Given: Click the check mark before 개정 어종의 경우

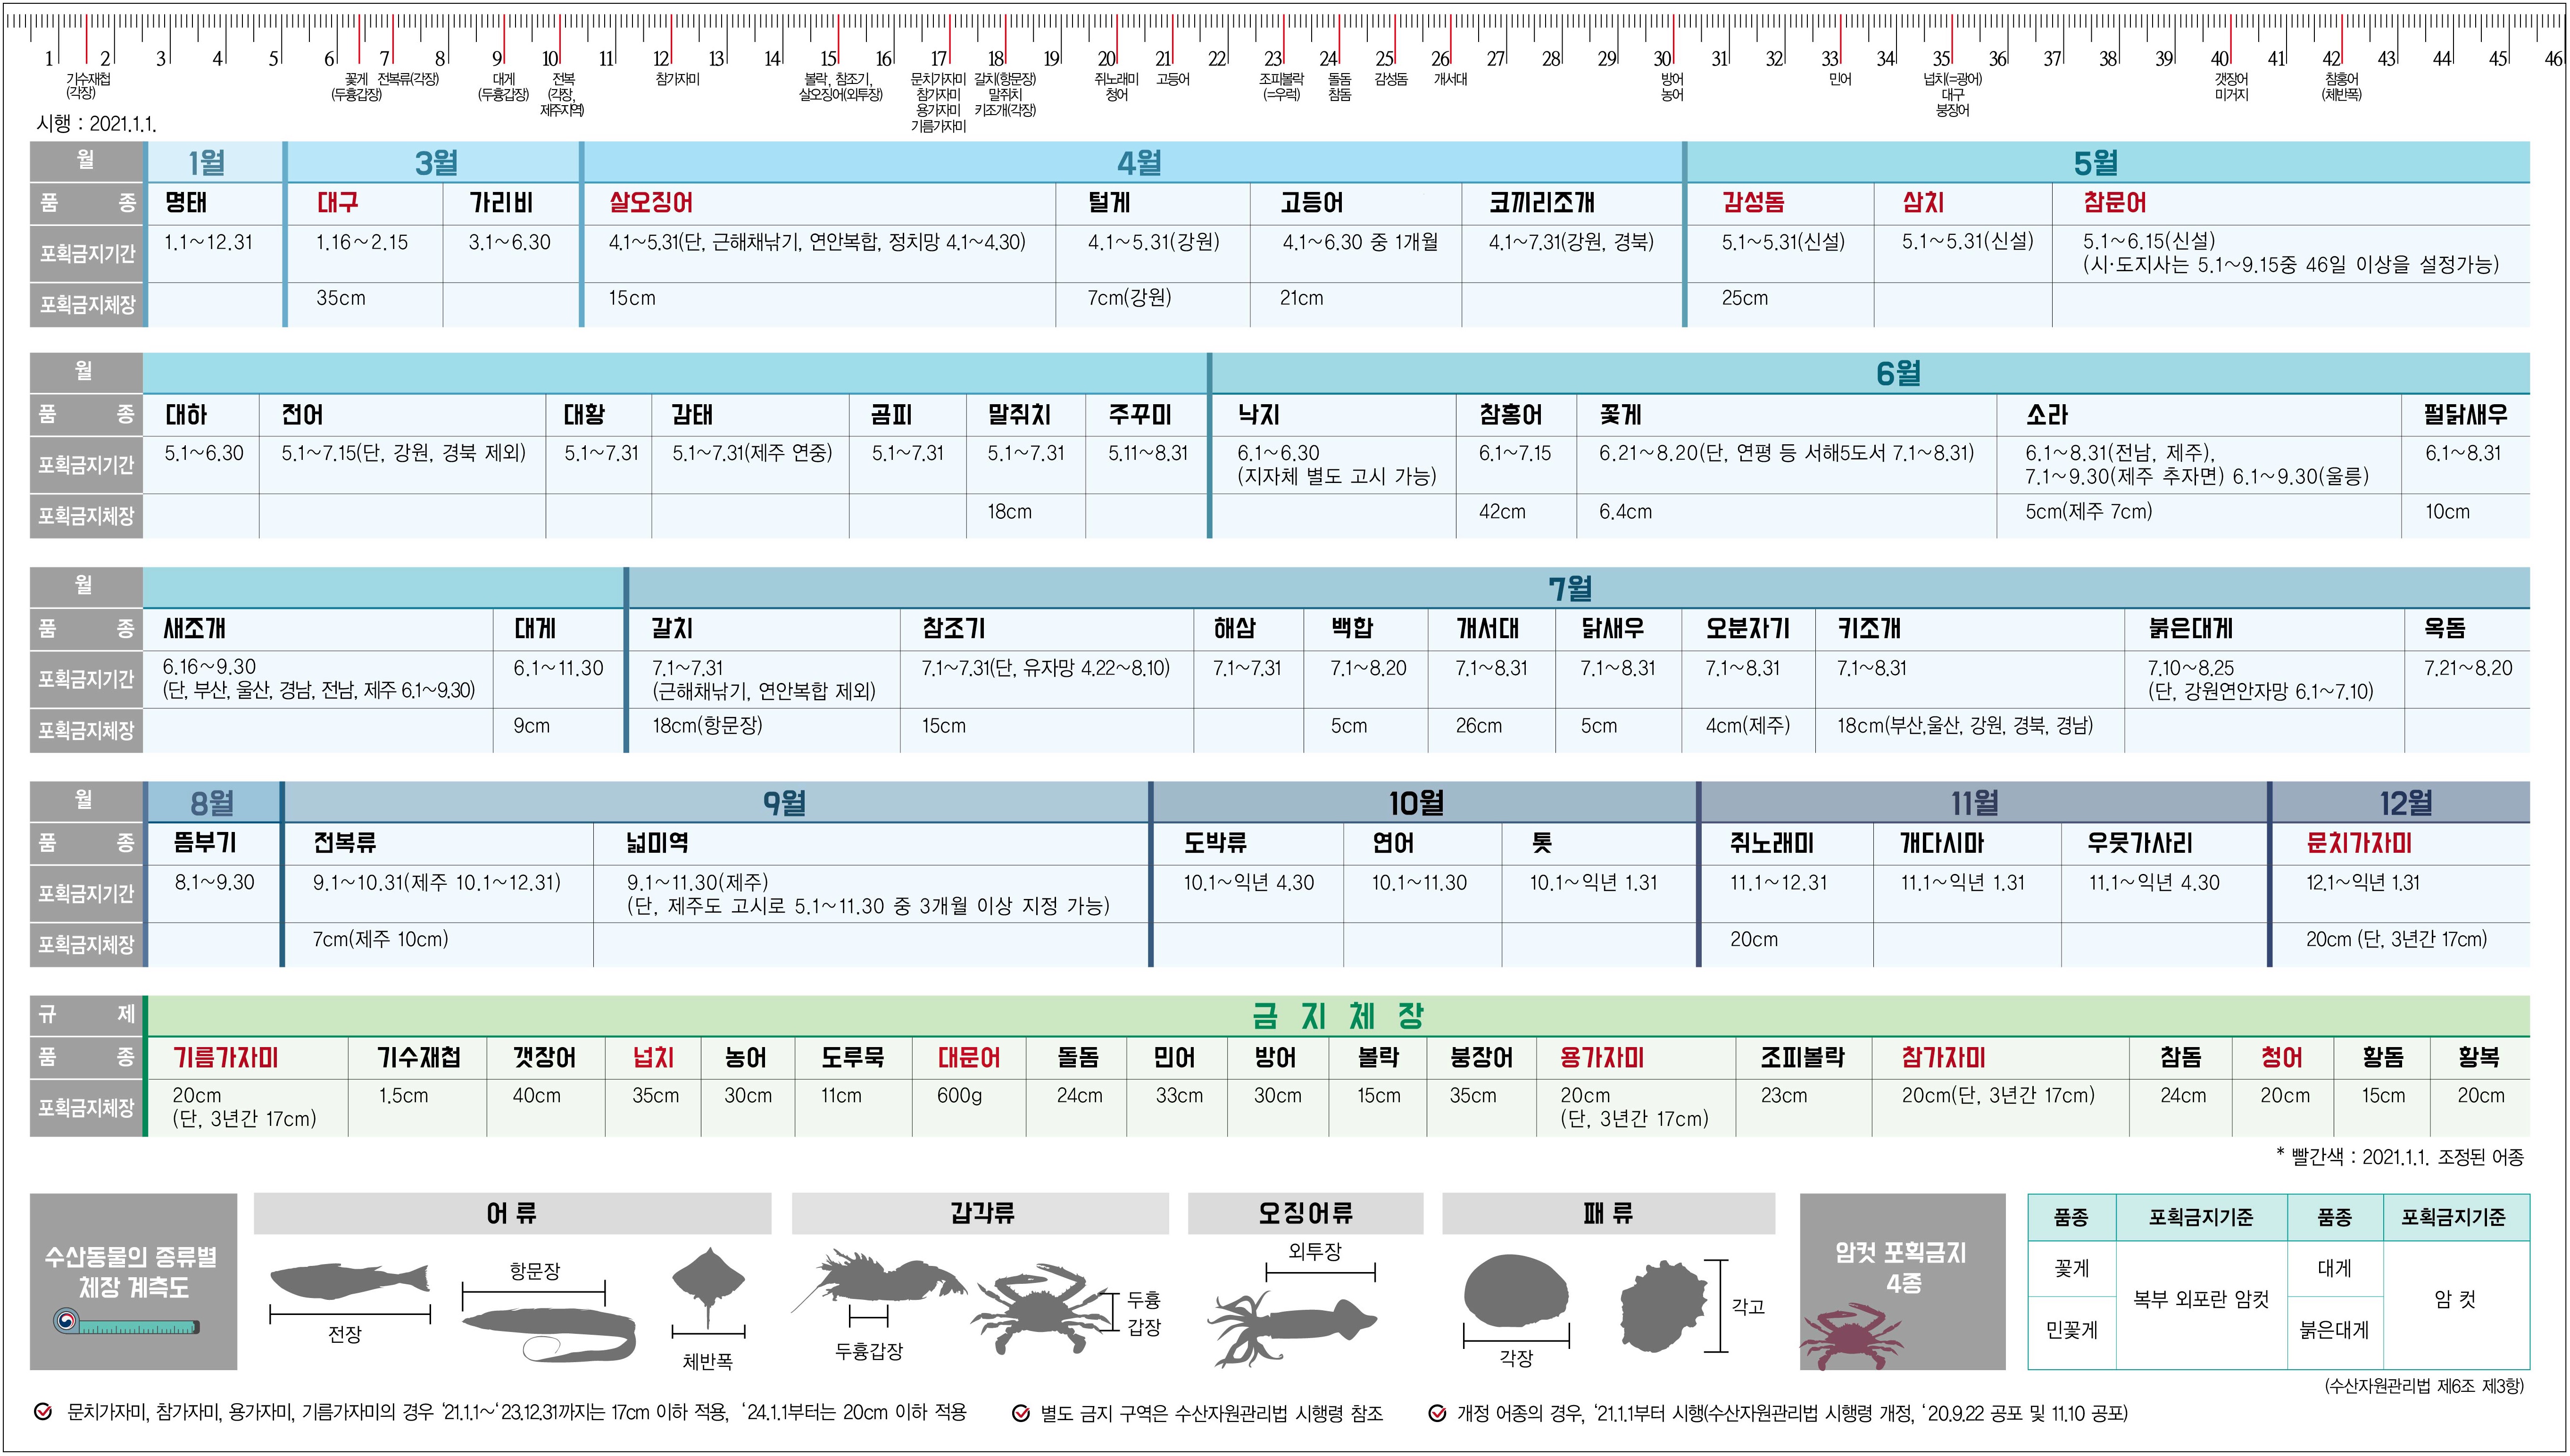Looking at the screenshot, I should click(1437, 1413).
